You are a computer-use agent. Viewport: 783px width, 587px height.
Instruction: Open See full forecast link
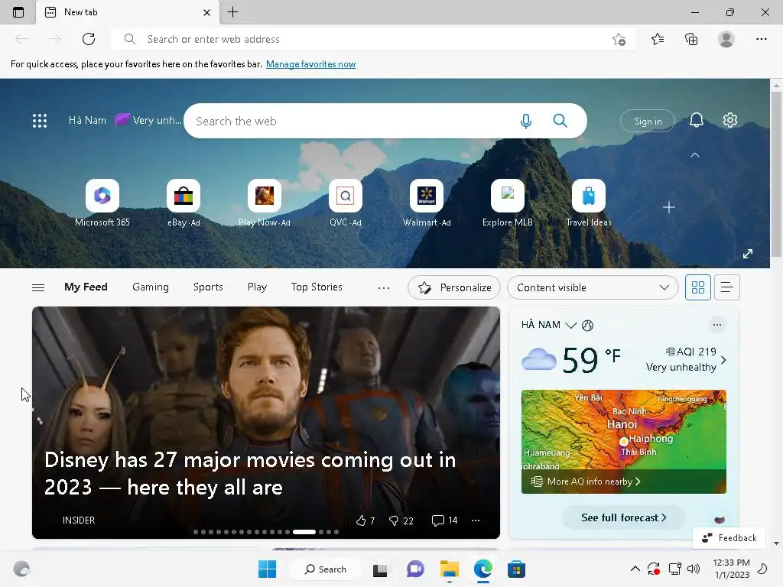coord(624,517)
